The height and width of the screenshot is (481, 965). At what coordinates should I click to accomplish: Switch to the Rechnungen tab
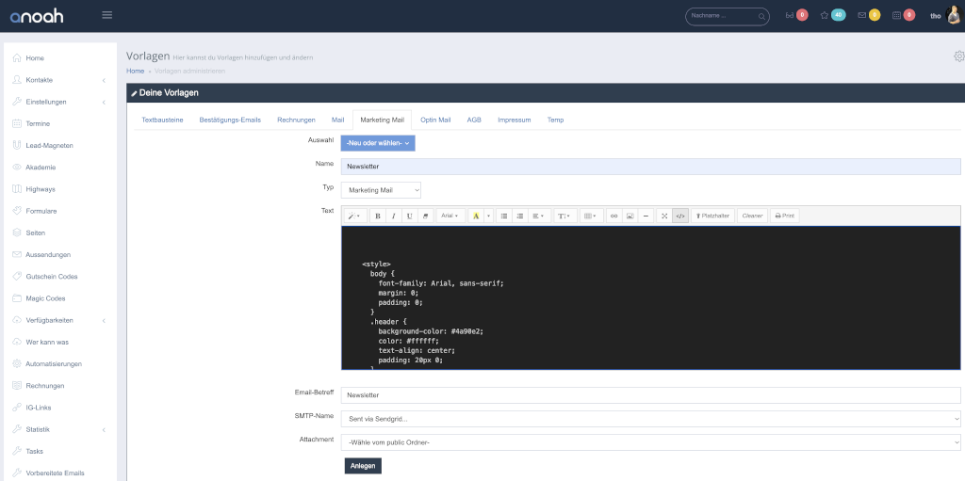[x=296, y=120]
